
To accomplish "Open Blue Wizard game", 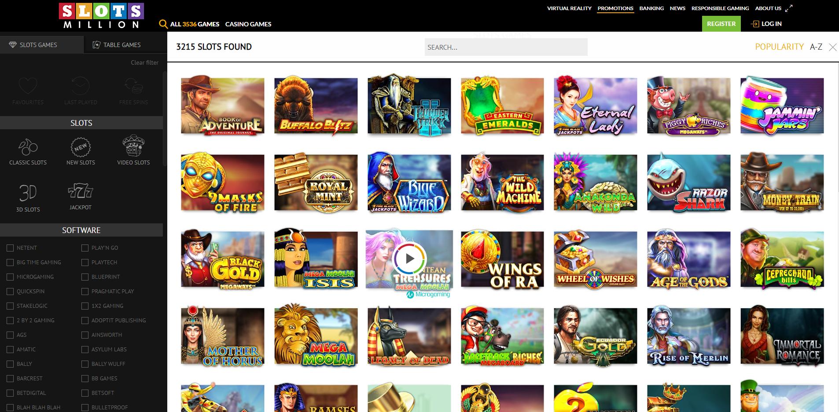I will coord(409,182).
